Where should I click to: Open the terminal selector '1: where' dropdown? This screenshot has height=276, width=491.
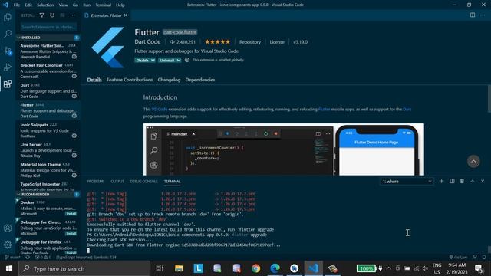click(x=407, y=182)
